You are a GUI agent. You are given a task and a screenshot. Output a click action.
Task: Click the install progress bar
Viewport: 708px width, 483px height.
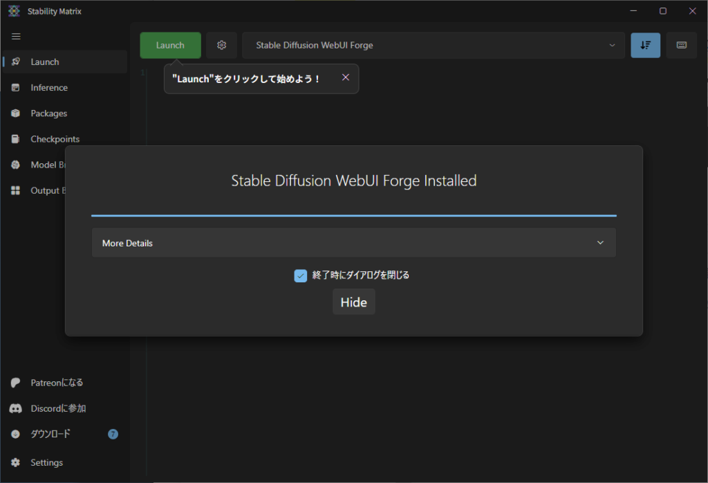pyautogui.click(x=353, y=215)
